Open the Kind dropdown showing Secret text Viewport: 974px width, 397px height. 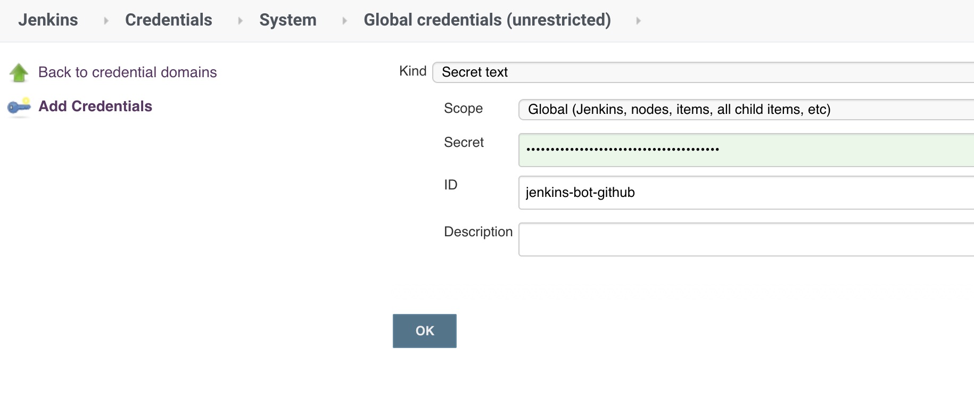[703, 72]
